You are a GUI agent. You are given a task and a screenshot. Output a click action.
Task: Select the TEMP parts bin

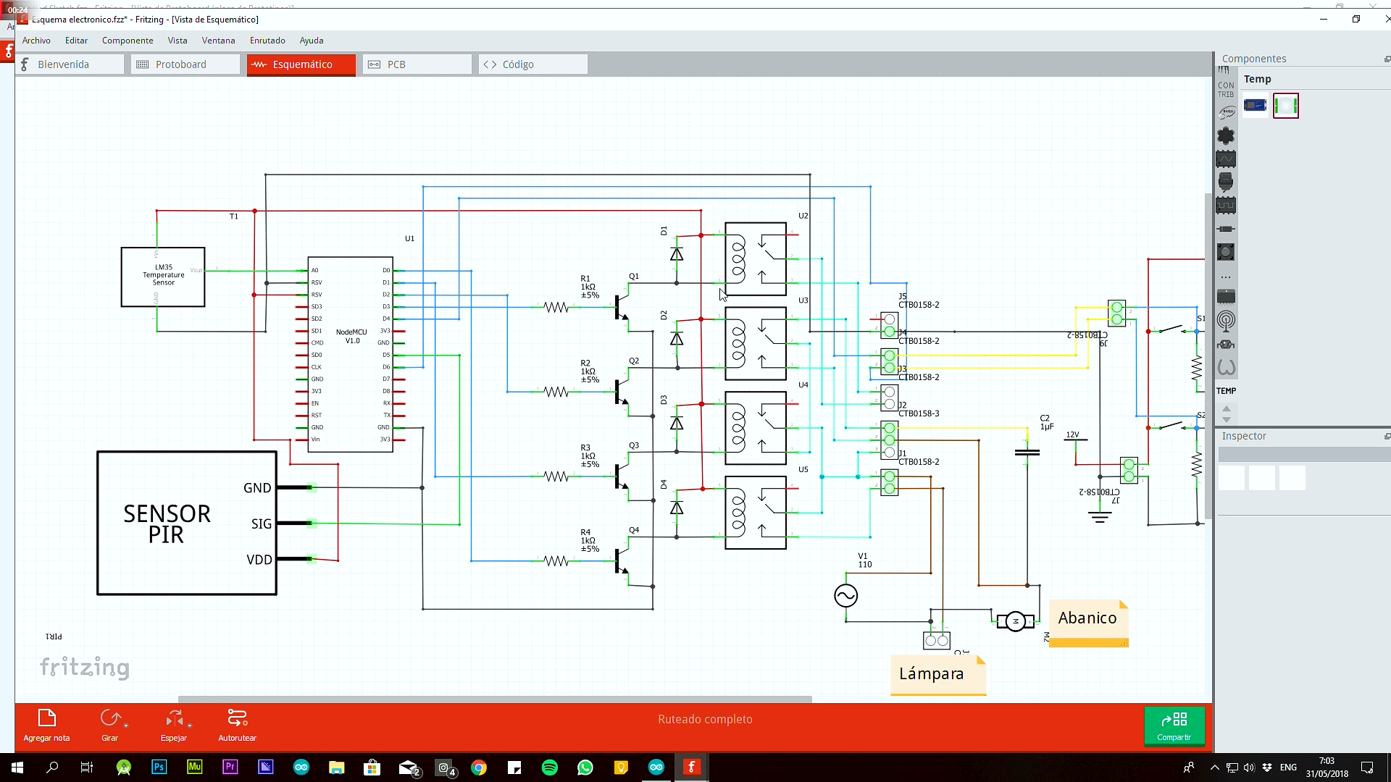pyautogui.click(x=1226, y=391)
